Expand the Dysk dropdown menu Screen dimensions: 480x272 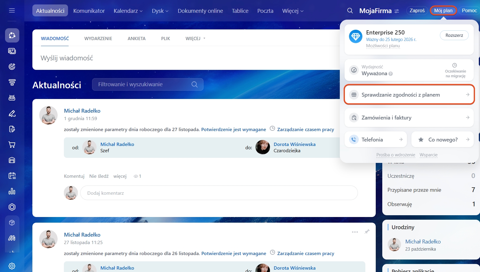click(160, 11)
